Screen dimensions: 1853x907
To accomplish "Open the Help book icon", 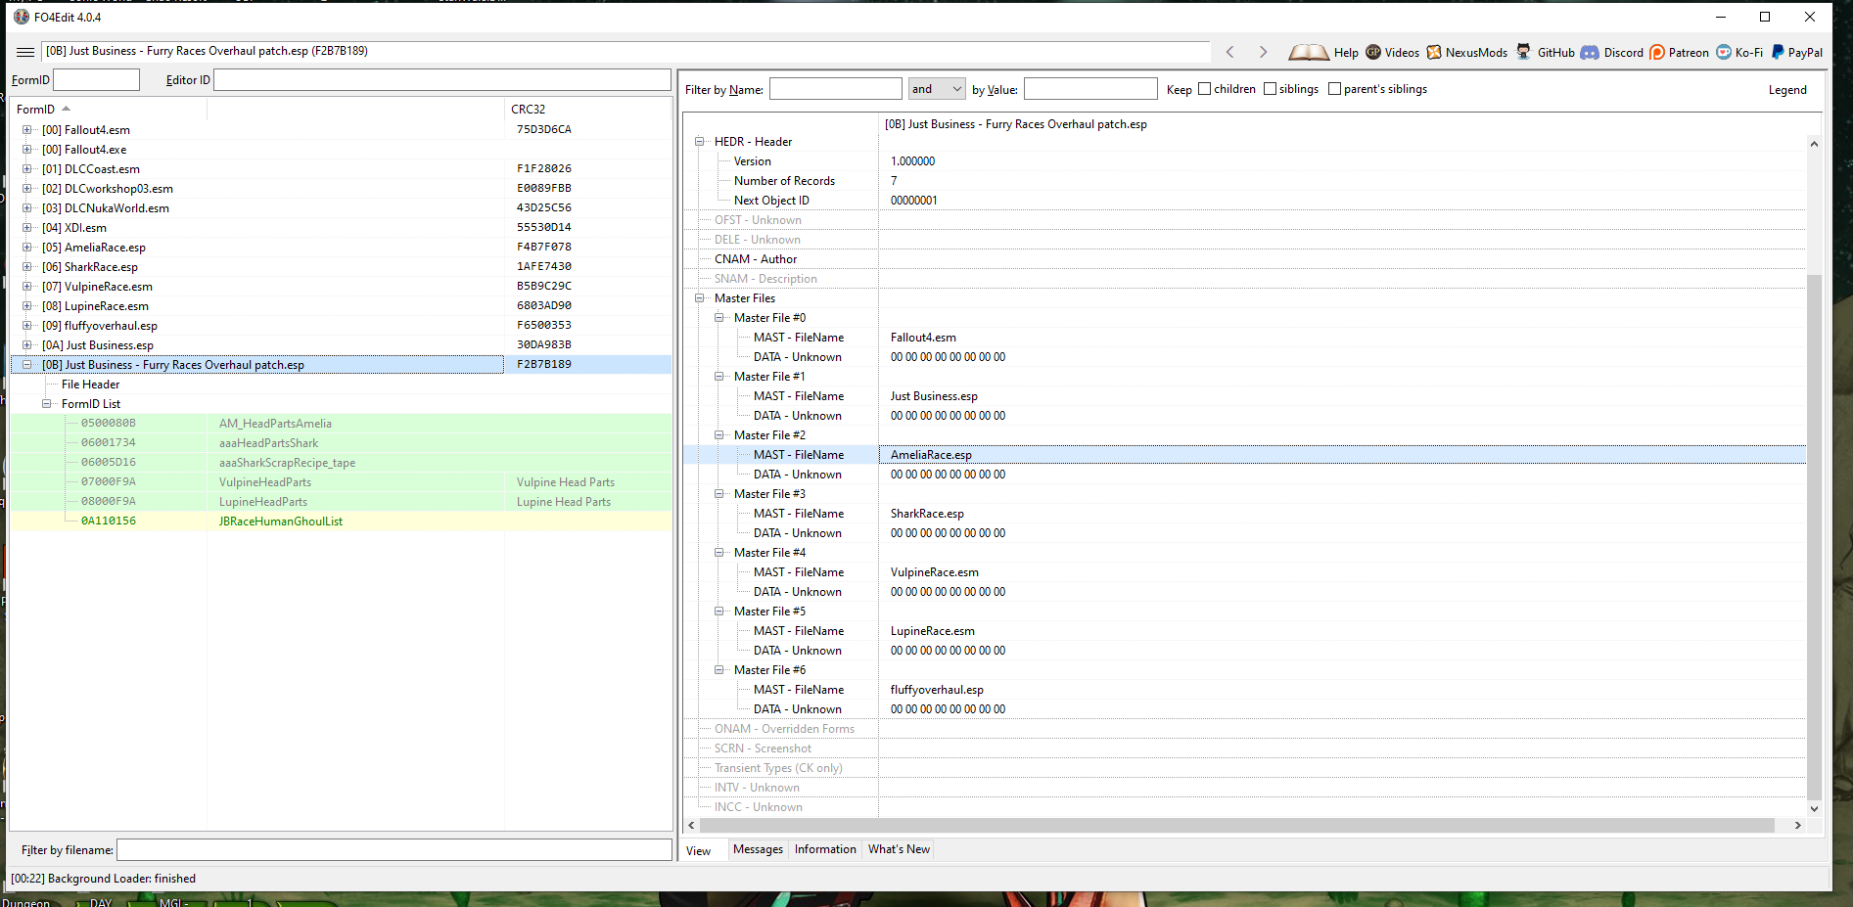I will coord(1308,52).
